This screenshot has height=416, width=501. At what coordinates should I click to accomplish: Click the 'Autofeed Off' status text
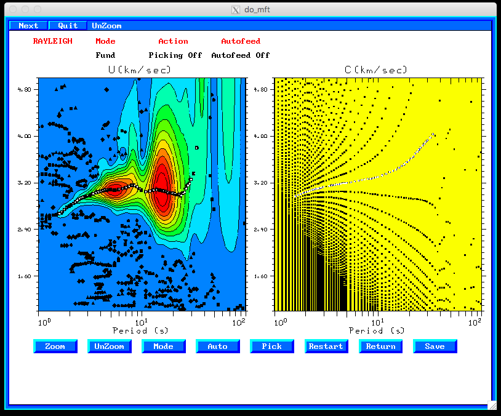(241, 55)
